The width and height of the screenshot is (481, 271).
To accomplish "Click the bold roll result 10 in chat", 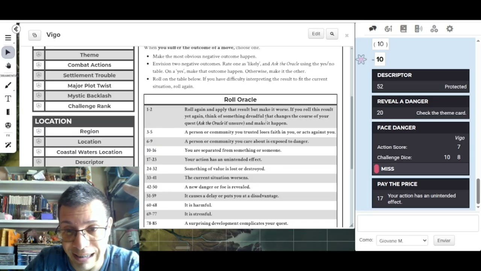I will pos(380,59).
